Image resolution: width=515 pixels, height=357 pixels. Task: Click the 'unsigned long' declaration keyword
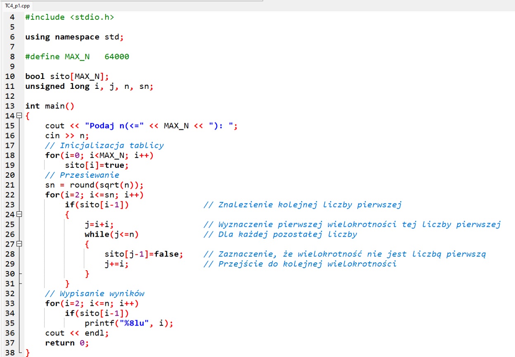coord(57,86)
